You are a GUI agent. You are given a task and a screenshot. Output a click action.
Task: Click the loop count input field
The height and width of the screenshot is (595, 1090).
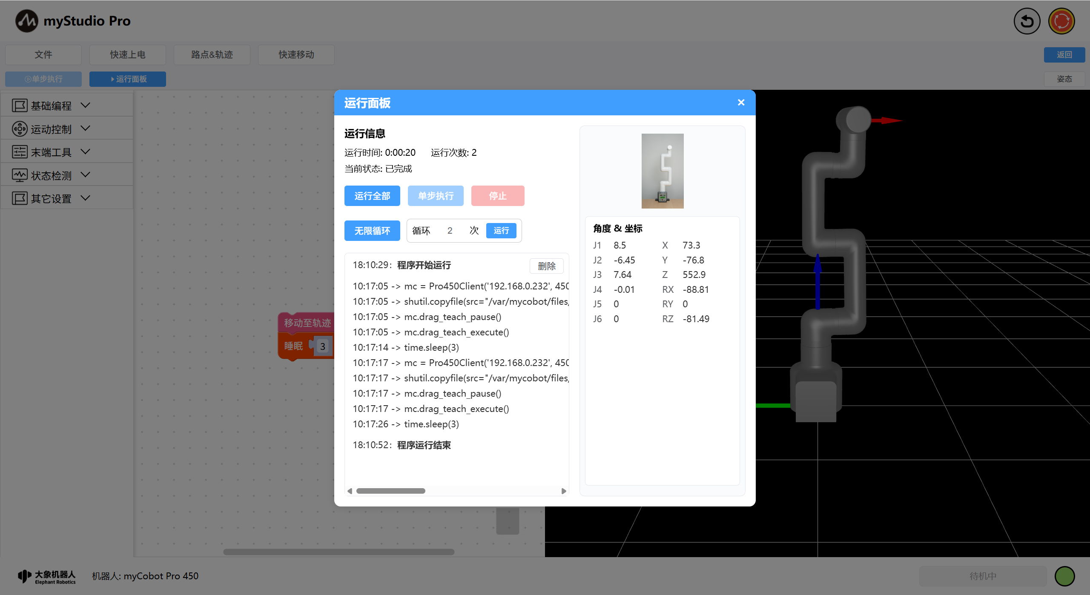450,231
